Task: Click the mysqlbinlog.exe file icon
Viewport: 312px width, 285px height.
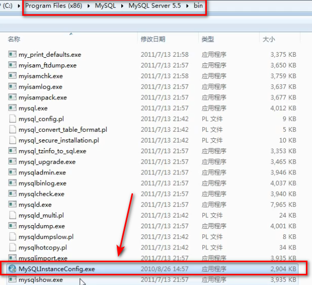Action: tap(12, 183)
